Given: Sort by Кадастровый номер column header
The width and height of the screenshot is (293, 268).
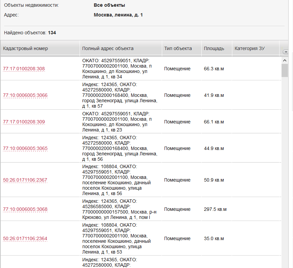Looking at the screenshot, I should (x=26, y=48).
